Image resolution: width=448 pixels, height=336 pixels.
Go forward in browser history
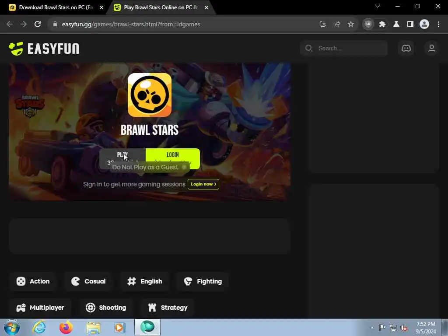click(x=24, y=24)
